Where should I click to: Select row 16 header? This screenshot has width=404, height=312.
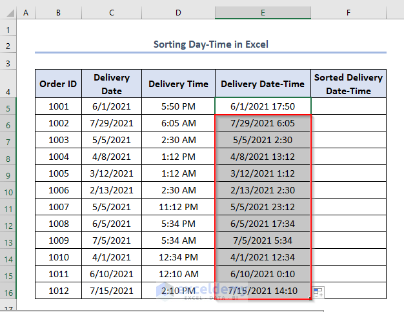point(8,291)
